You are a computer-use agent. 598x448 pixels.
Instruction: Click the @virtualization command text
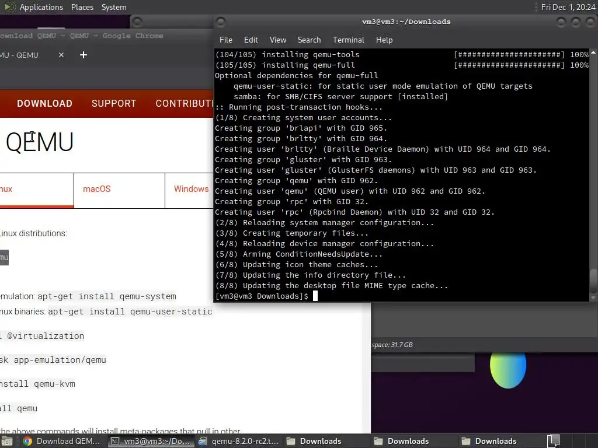pyautogui.click(x=46, y=336)
